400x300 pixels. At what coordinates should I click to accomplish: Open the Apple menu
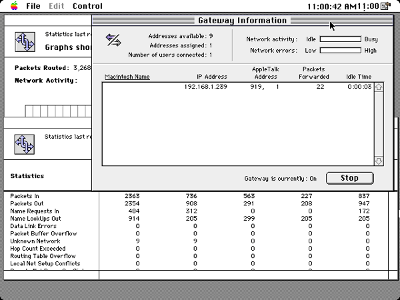pos(14,6)
